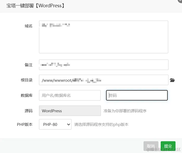Submit the form with 提交 button
182x153 pixels.
coord(168,146)
